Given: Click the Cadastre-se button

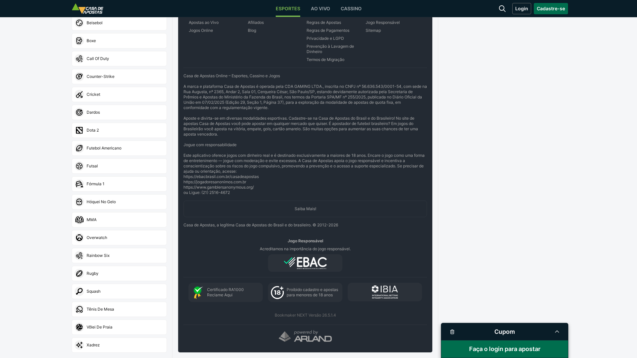Looking at the screenshot, I should [x=551, y=9].
